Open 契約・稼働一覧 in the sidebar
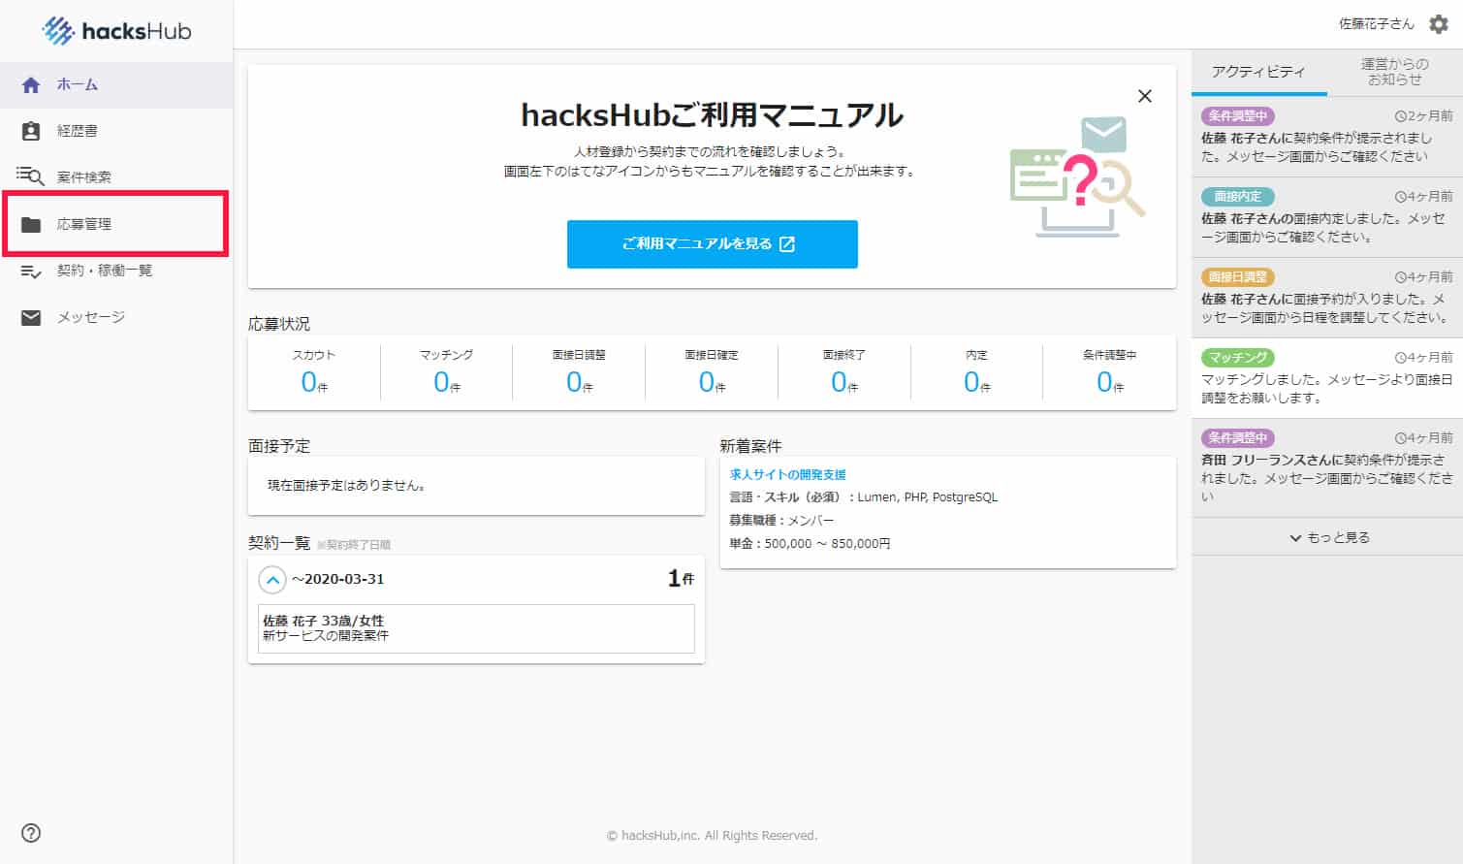The width and height of the screenshot is (1463, 864). click(x=116, y=271)
